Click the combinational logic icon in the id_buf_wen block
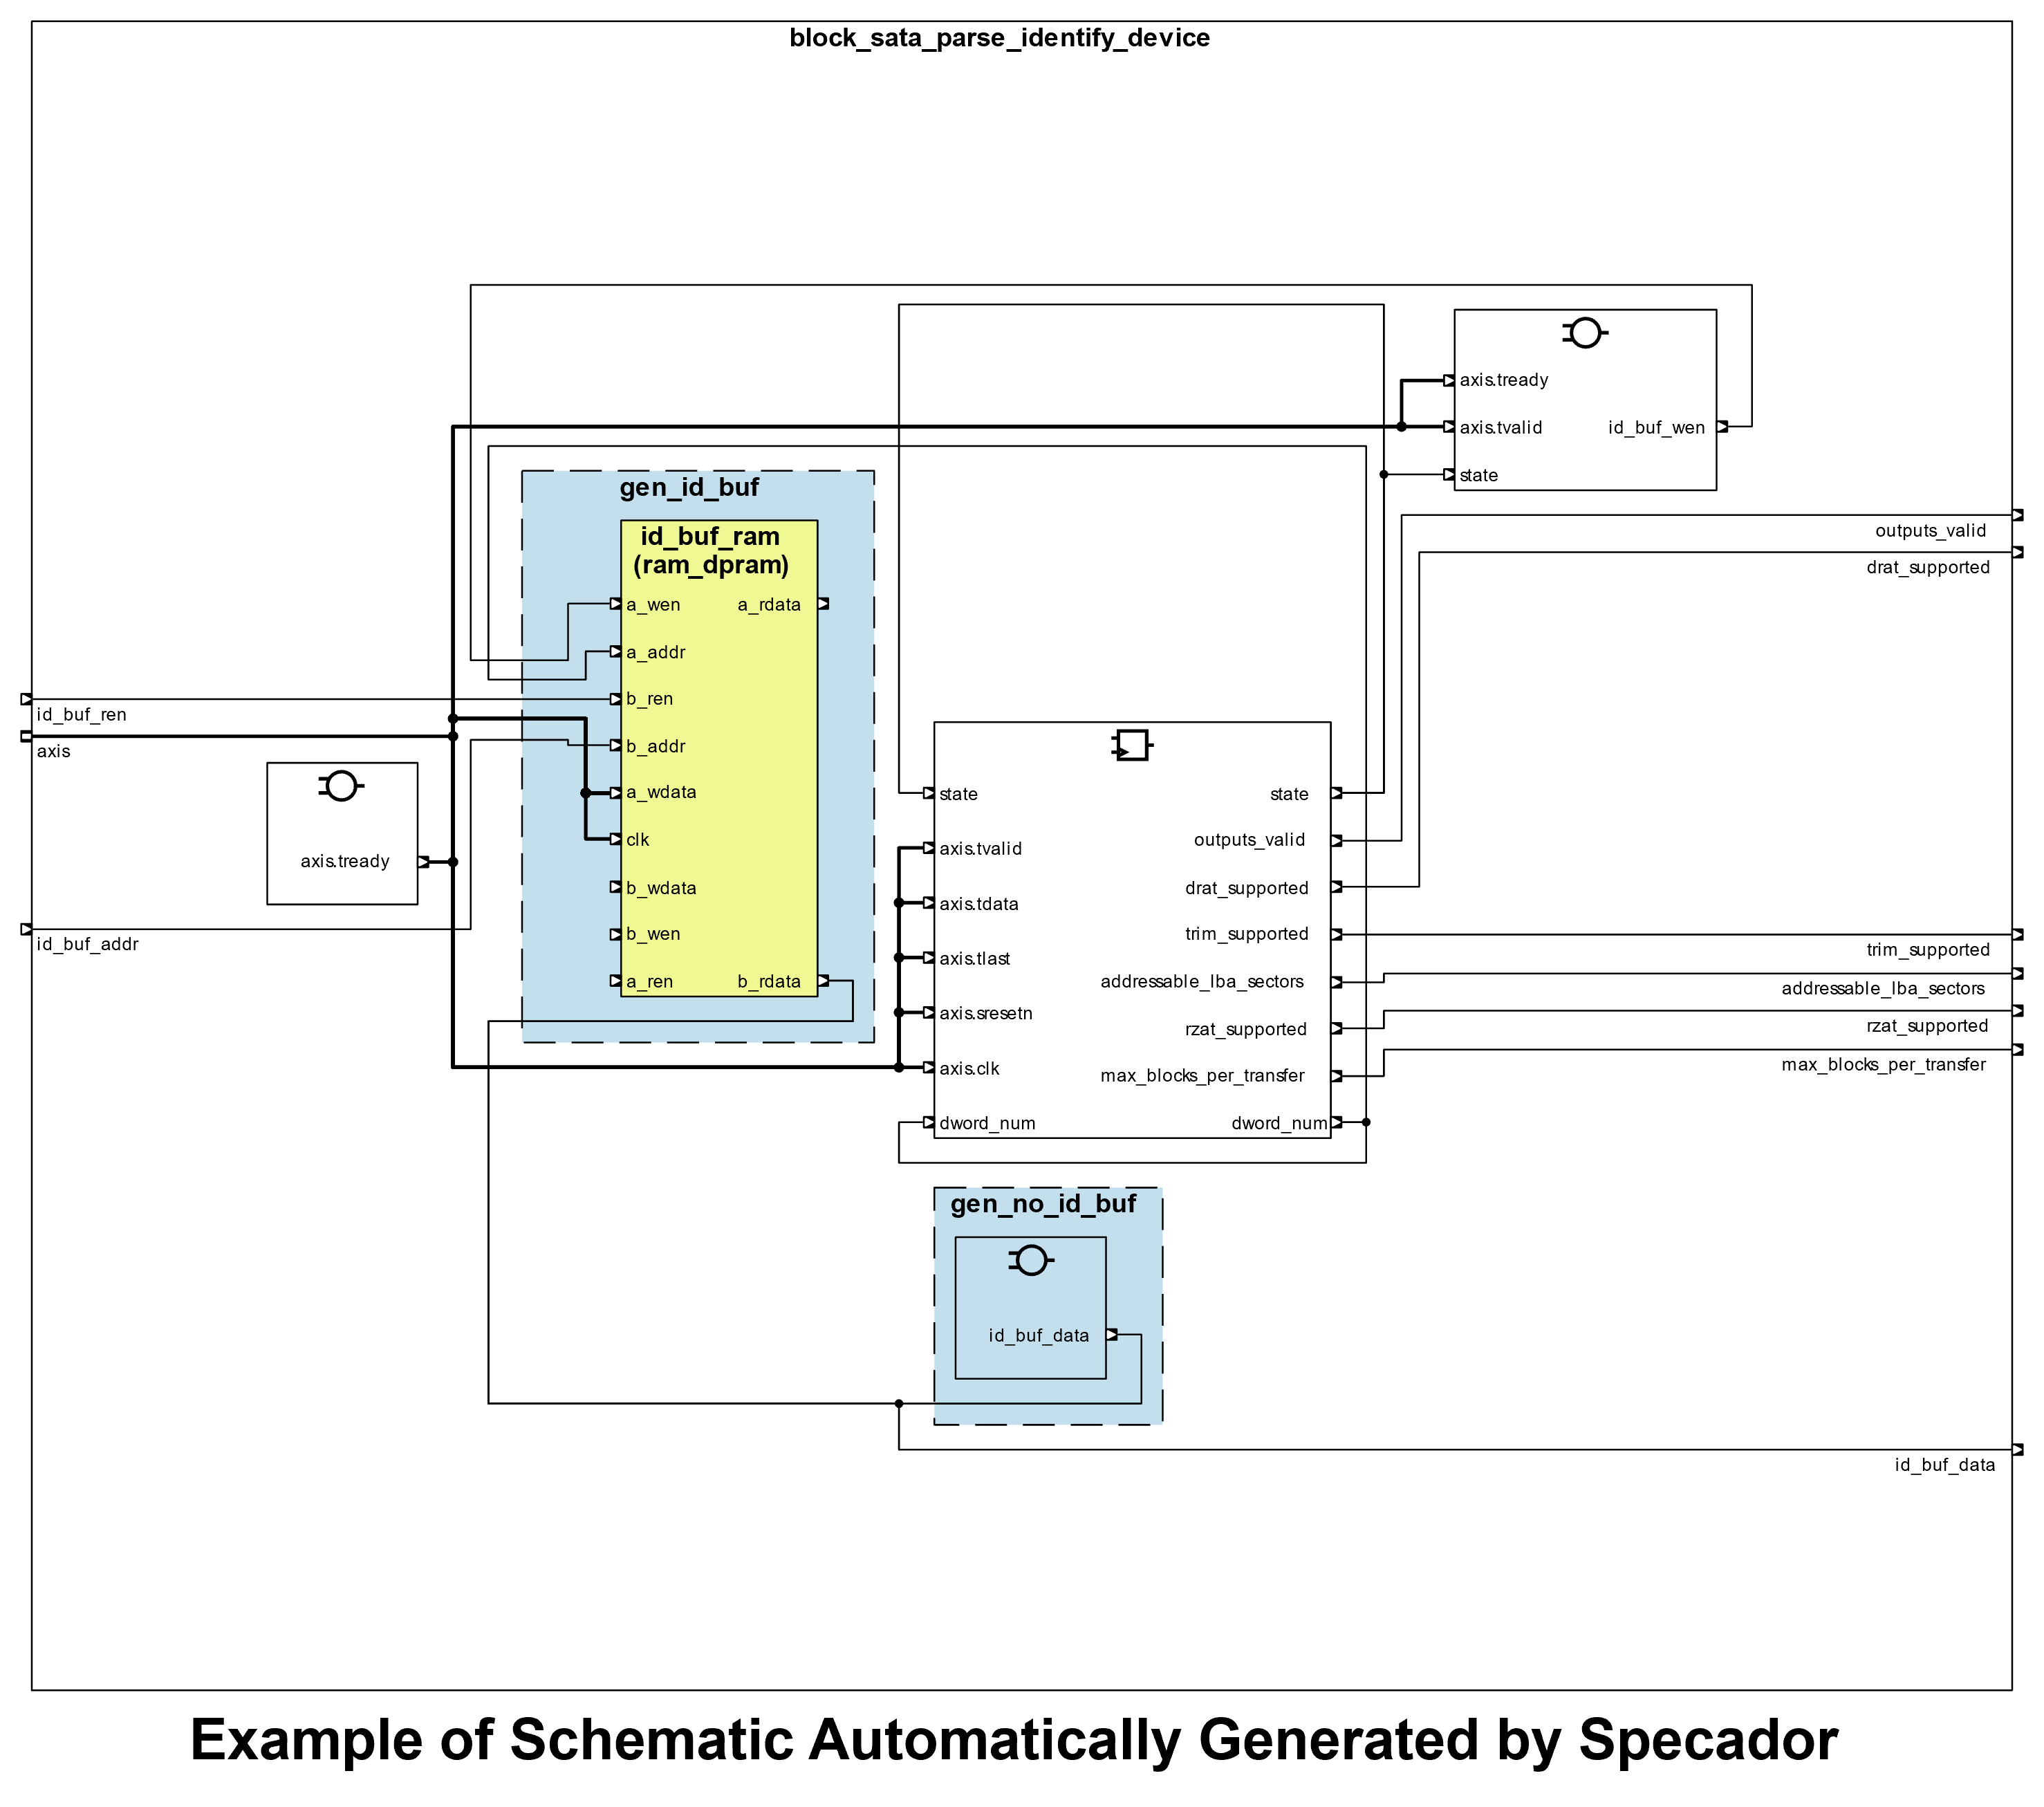Image resolution: width=2044 pixels, height=1807 pixels. [x=1585, y=333]
